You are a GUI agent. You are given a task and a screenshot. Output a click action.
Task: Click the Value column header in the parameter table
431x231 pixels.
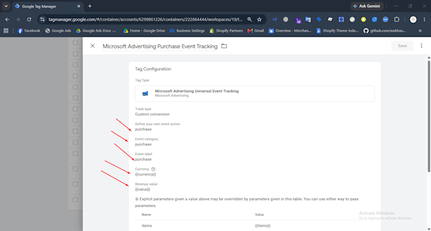point(259,215)
